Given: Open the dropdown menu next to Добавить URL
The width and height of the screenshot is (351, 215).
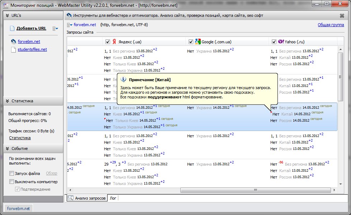Looking at the screenshot, I should [x=55, y=29].
